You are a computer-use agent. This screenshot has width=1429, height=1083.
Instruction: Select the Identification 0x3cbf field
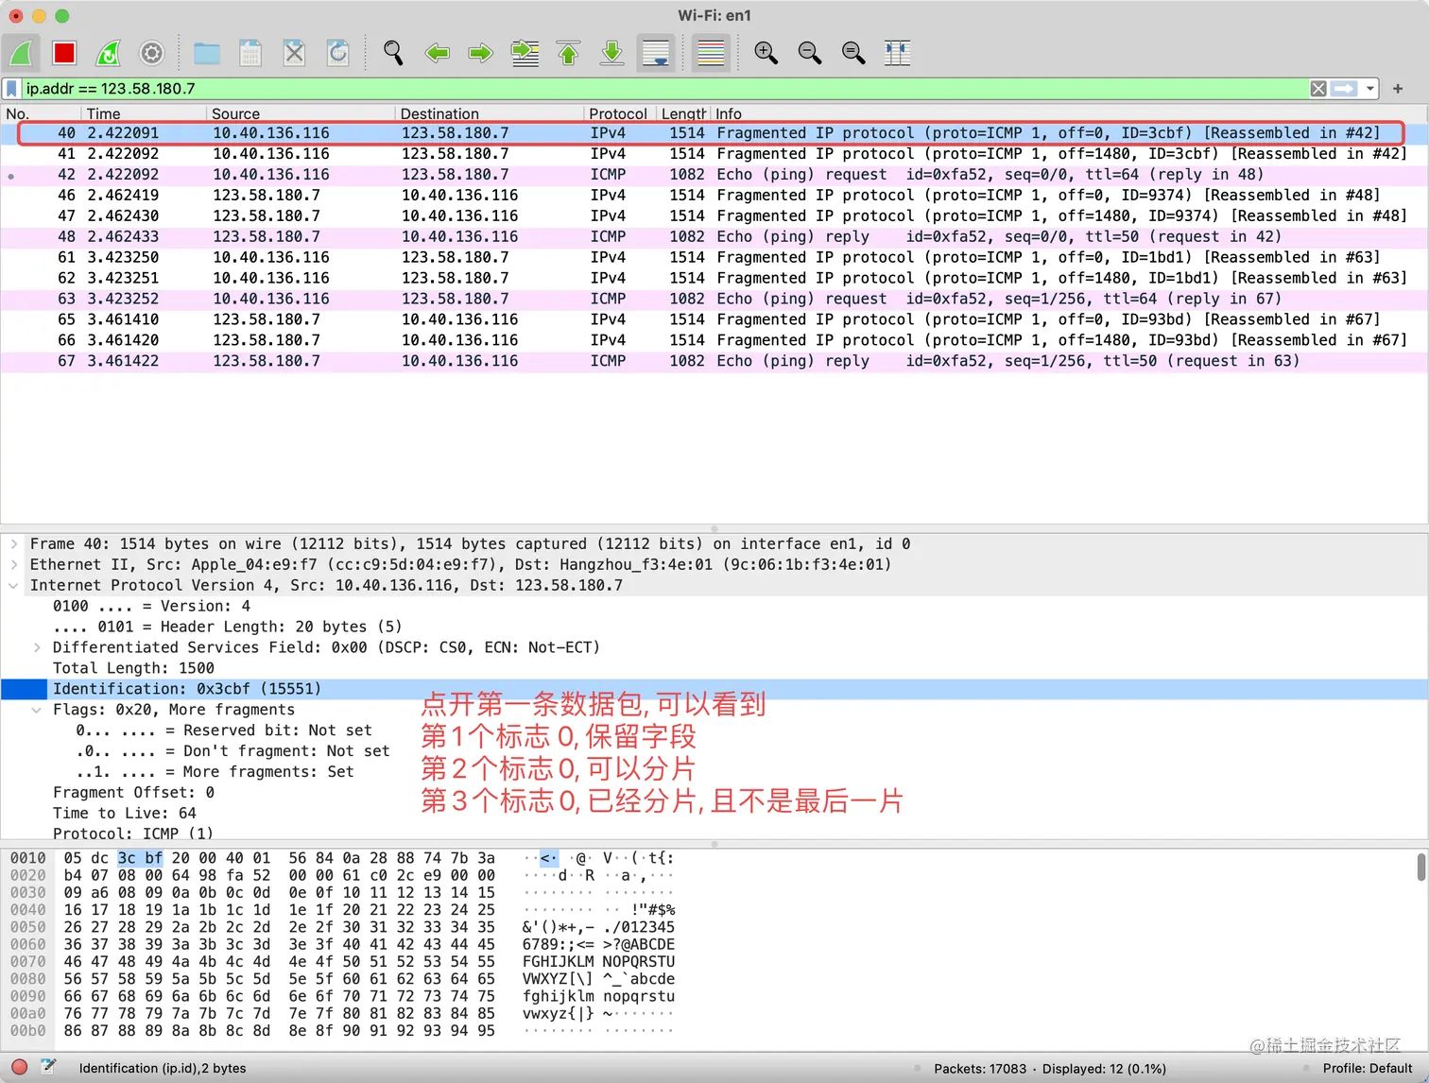(x=714, y=690)
